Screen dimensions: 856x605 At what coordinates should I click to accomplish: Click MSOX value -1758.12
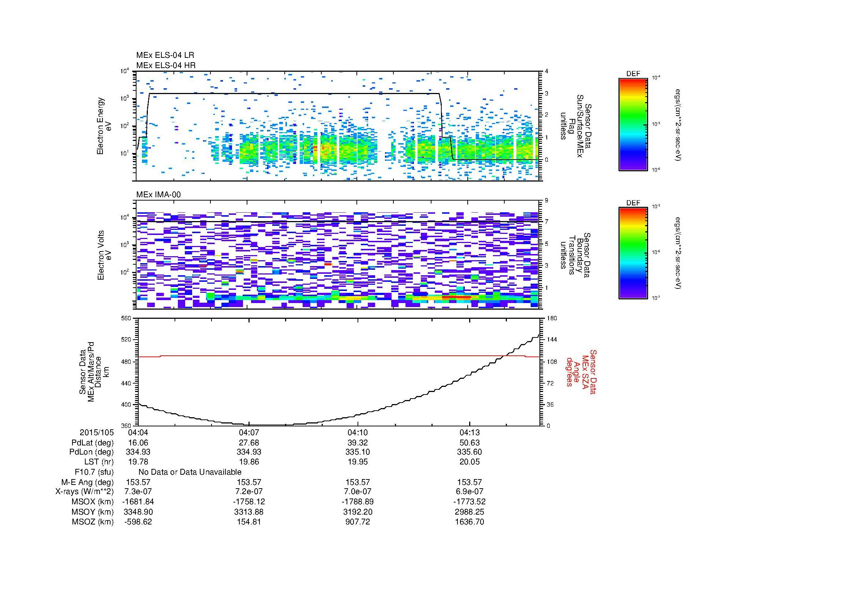pyautogui.click(x=248, y=502)
